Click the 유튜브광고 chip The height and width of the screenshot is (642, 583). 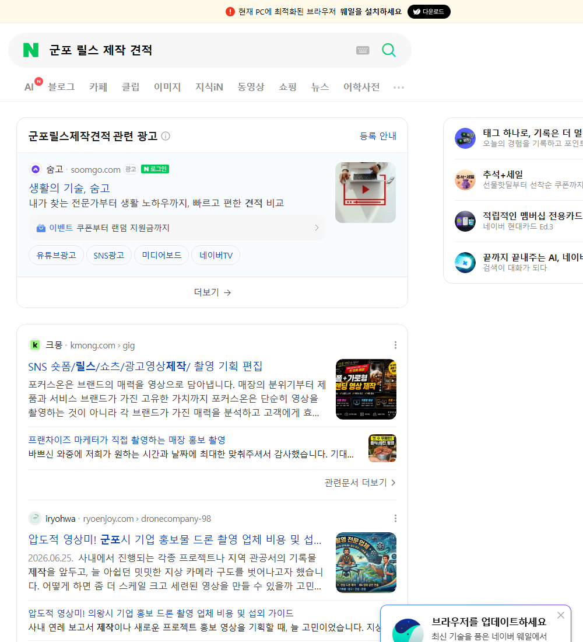click(x=56, y=256)
